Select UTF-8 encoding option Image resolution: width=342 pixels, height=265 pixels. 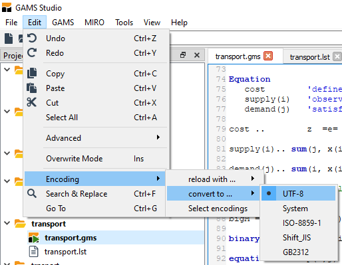pyautogui.click(x=298, y=193)
